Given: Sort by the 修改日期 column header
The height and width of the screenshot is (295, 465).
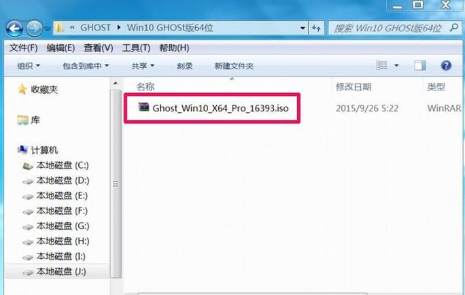Looking at the screenshot, I should pos(354,87).
